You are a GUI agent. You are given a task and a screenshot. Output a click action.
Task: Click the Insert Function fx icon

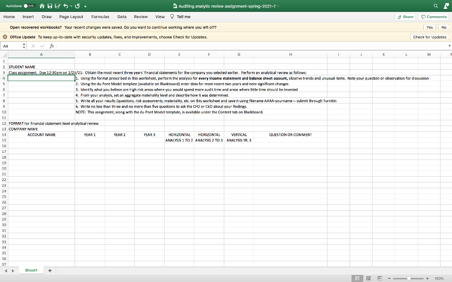point(52,46)
